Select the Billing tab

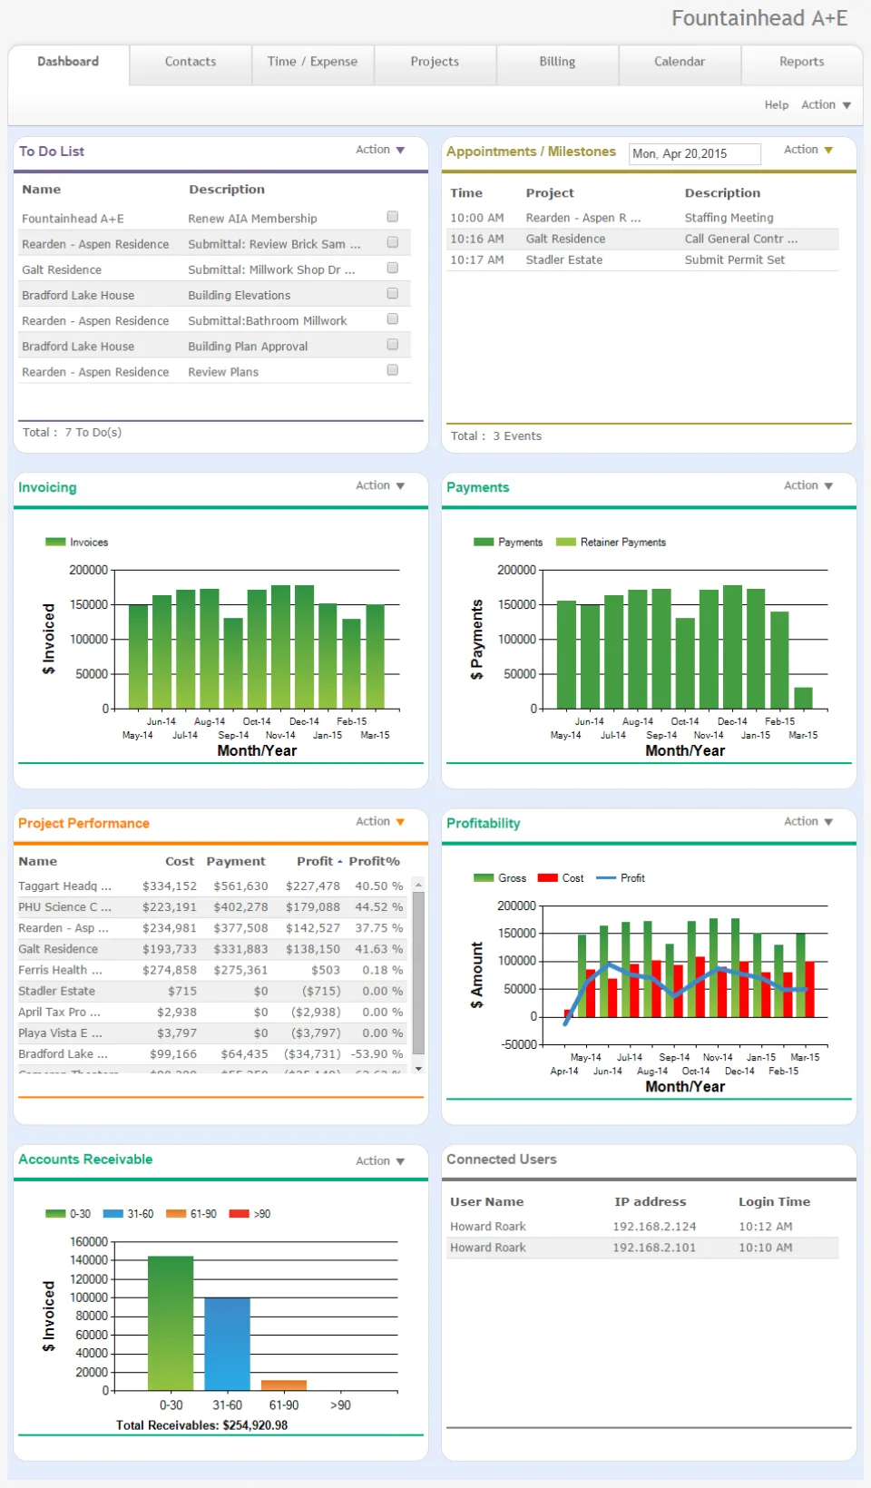click(x=557, y=62)
